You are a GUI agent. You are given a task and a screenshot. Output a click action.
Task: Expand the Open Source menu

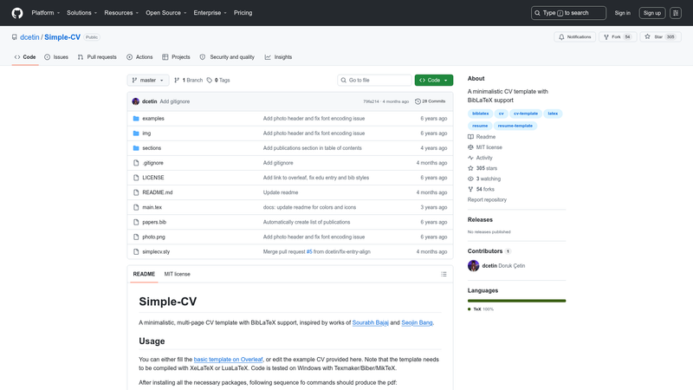tap(165, 13)
